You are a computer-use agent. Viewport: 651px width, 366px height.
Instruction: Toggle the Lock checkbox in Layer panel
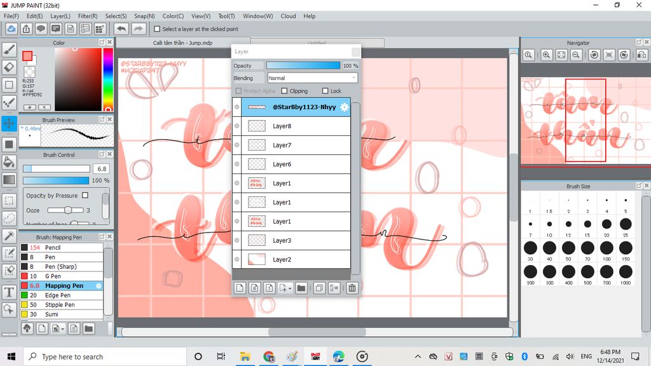325,91
